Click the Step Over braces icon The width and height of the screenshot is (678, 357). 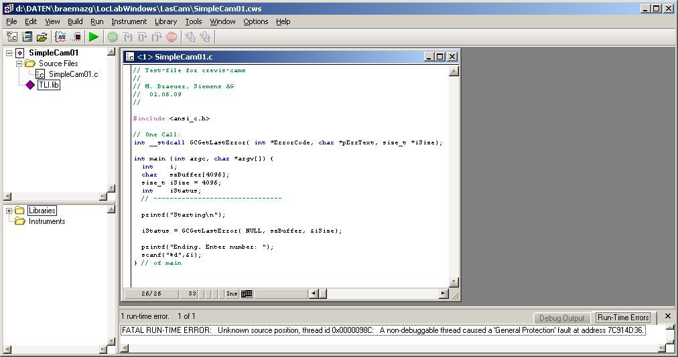click(142, 37)
